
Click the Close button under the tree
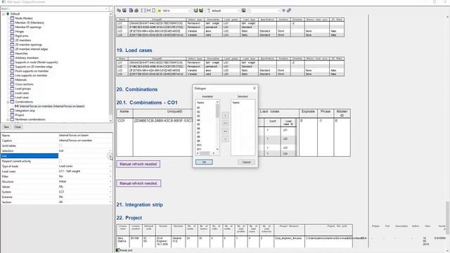coord(18,126)
